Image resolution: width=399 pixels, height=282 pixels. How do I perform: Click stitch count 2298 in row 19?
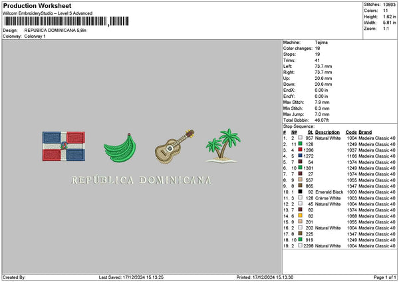[309, 246]
